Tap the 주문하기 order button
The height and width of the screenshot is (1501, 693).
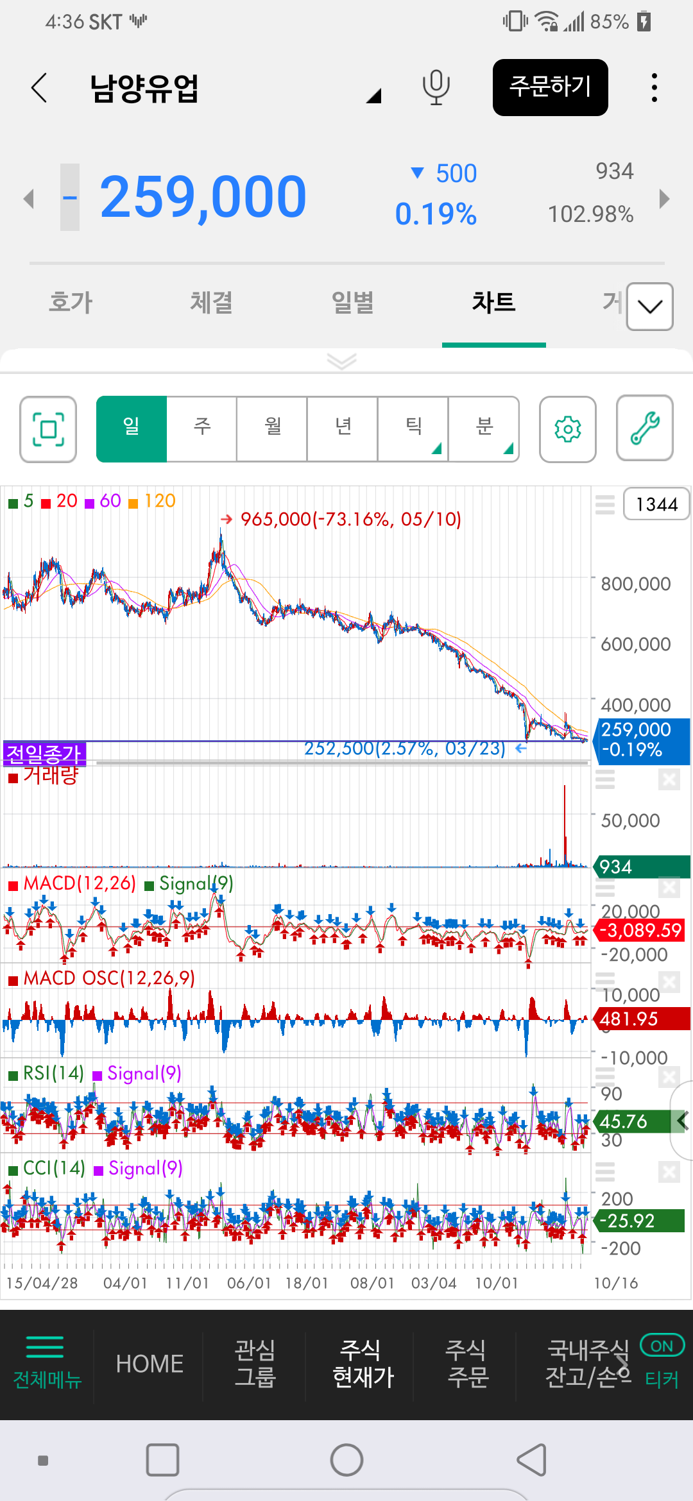(x=551, y=87)
